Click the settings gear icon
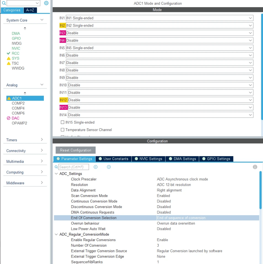This screenshot has height=264, width=263. [46, 3]
